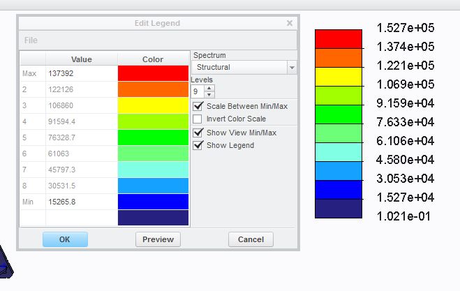
Task: Select the value 76328.7 in row 5
Action: click(82, 137)
